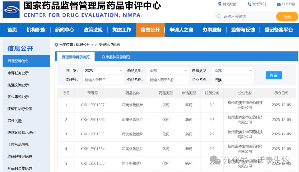This screenshot has height=172, width=299.
Task: Click acceptance number CXHL2501337 row
Action: pos(93,105)
